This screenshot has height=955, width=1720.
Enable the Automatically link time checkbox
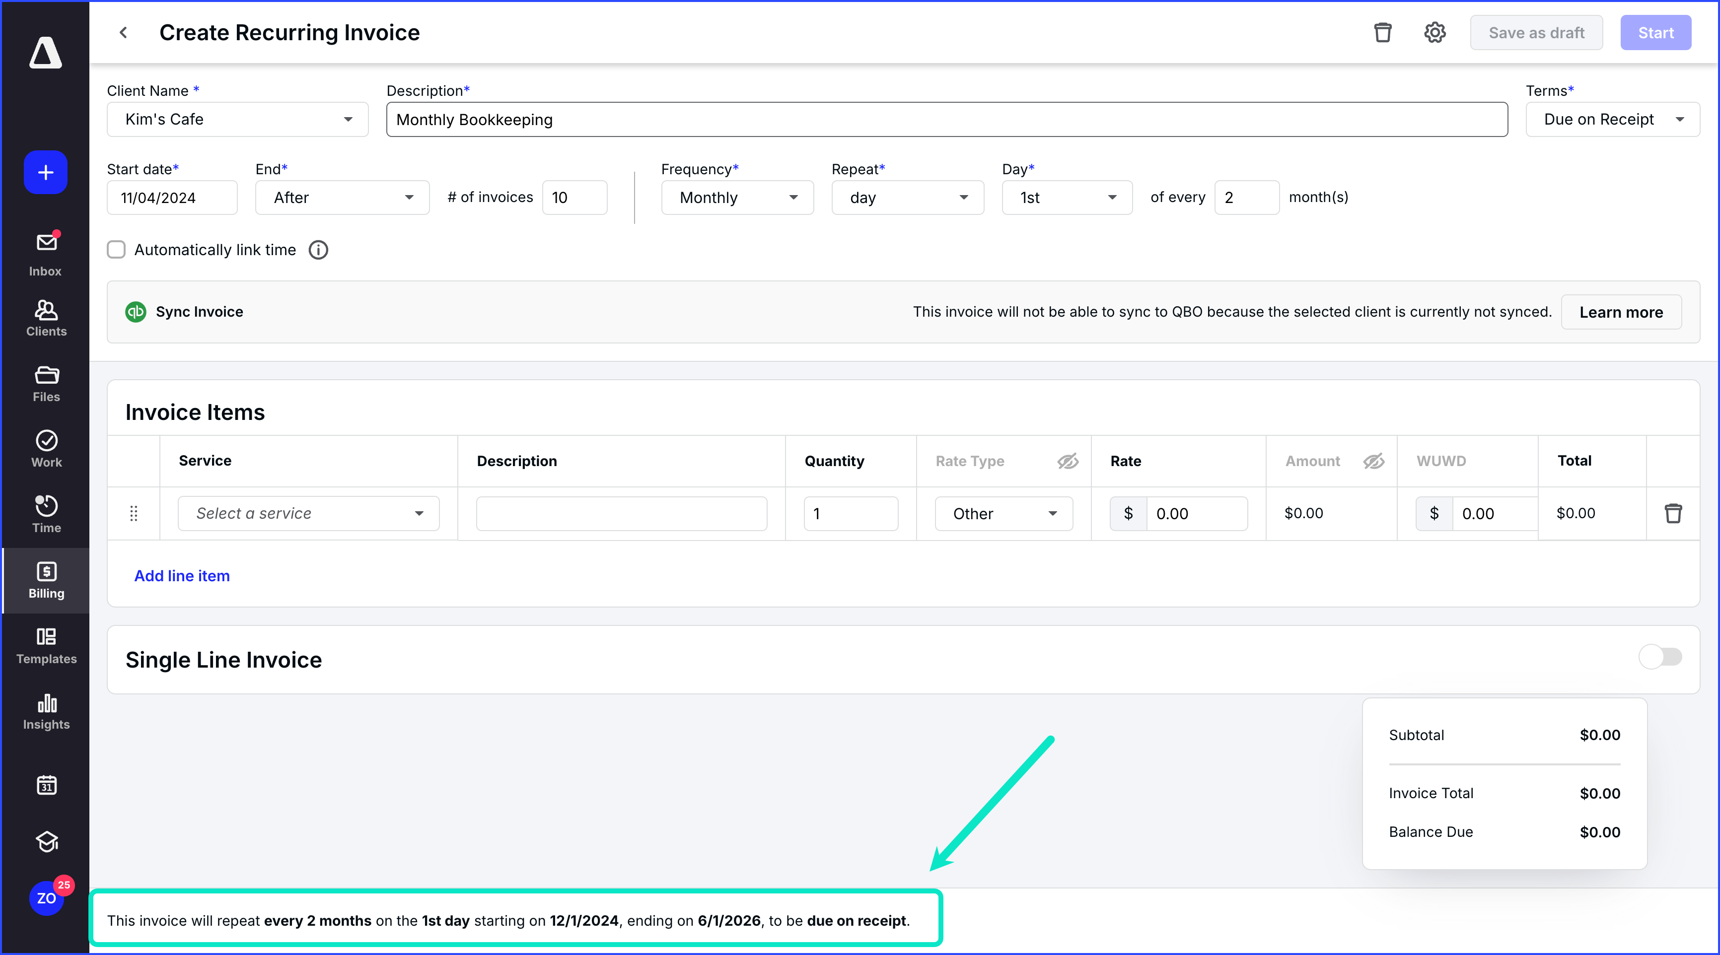coord(116,250)
